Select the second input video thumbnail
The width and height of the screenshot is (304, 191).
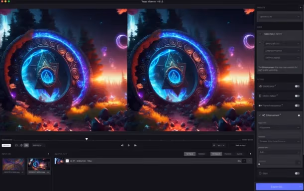click(x=39, y=165)
